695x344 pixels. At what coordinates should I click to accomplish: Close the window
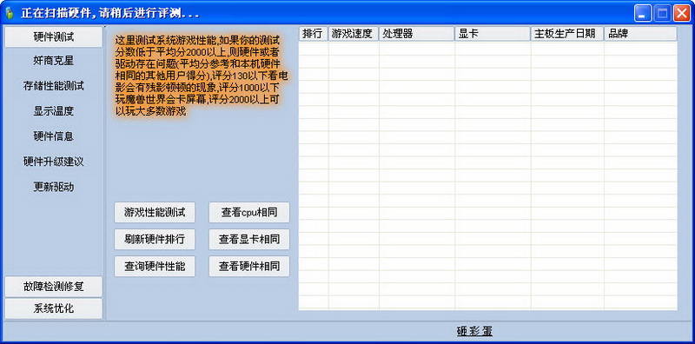point(682,13)
